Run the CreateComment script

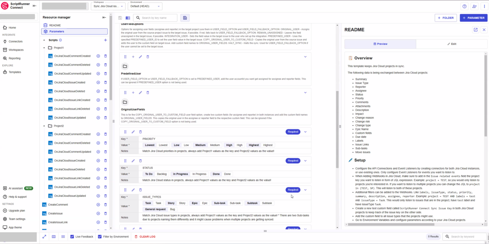(x=98, y=205)
